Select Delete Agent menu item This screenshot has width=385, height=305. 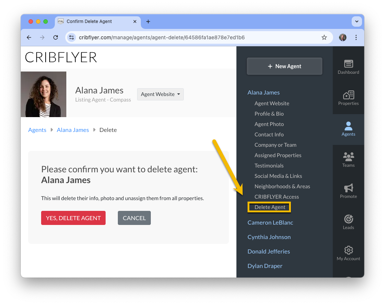point(270,207)
